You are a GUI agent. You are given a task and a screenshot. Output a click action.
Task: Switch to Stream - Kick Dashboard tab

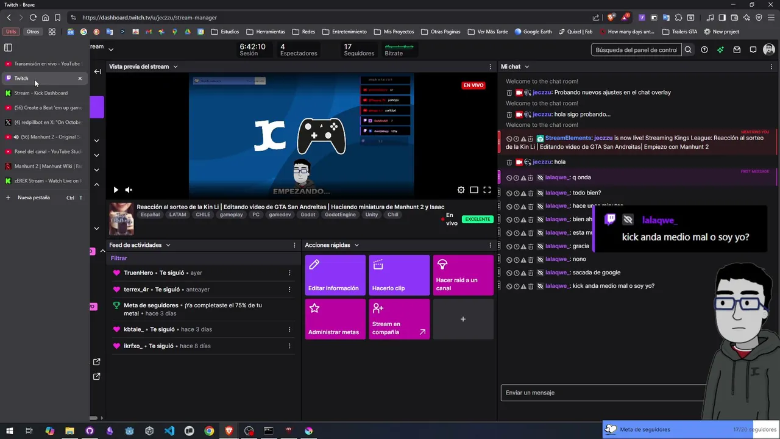tap(44, 93)
